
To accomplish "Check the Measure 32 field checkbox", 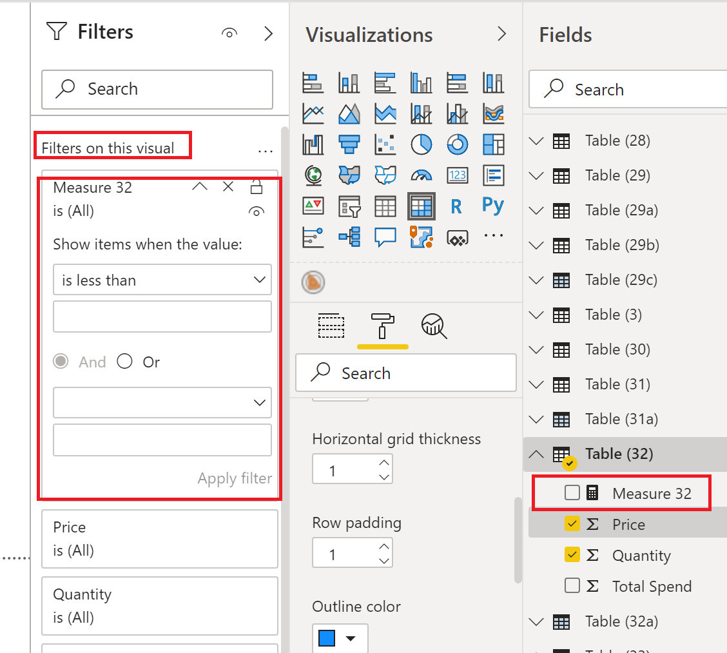I will click(x=572, y=492).
